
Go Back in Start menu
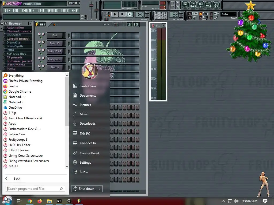pyautogui.click(x=17, y=179)
